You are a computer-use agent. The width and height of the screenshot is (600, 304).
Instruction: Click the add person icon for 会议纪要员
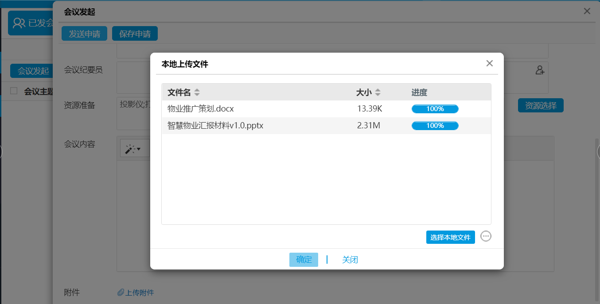540,70
